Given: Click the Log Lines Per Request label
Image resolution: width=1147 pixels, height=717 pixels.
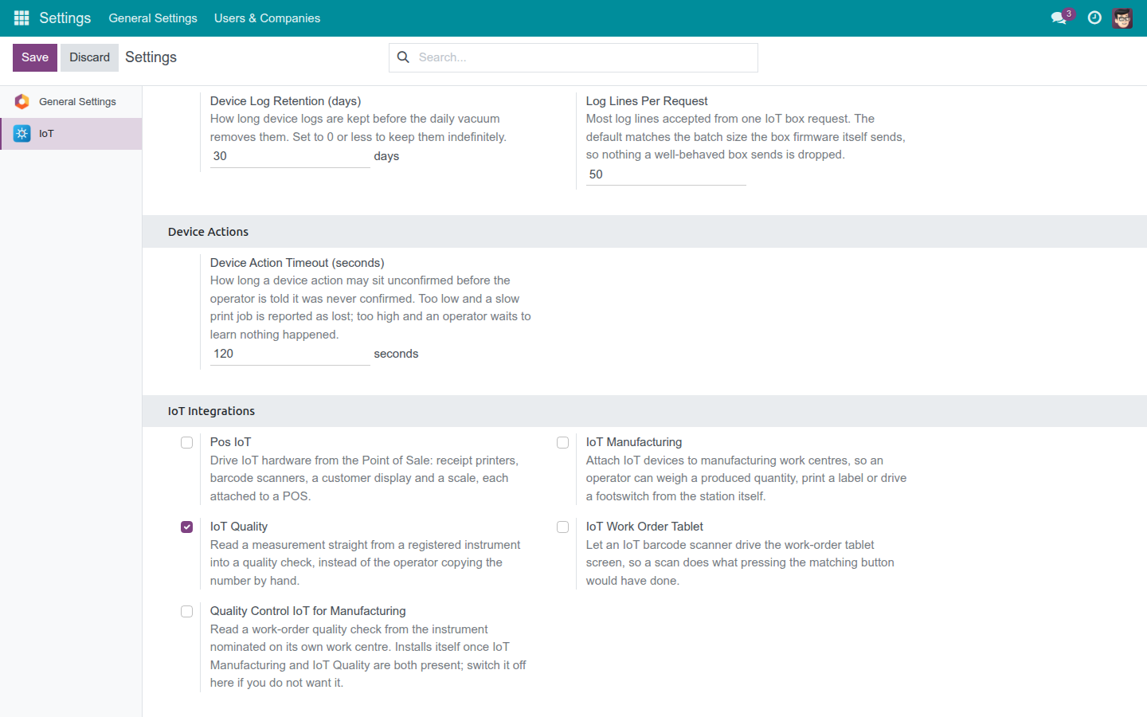Looking at the screenshot, I should (x=647, y=101).
